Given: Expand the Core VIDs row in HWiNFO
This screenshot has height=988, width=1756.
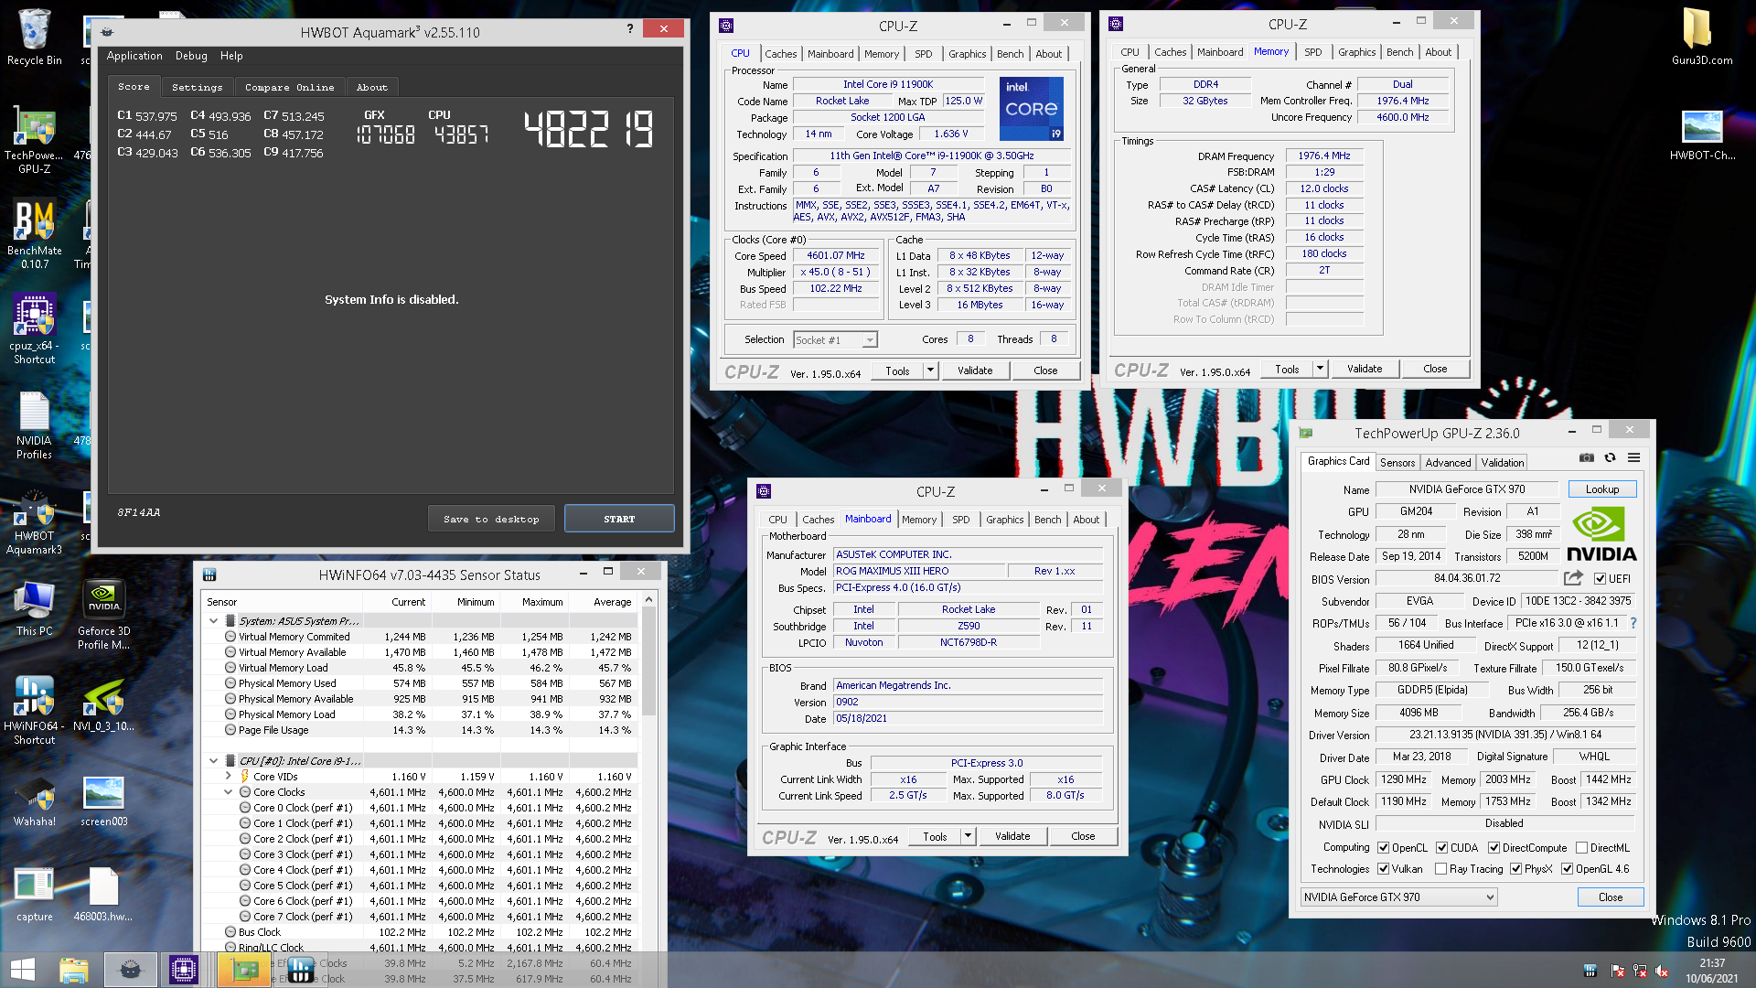Looking at the screenshot, I should point(229,777).
